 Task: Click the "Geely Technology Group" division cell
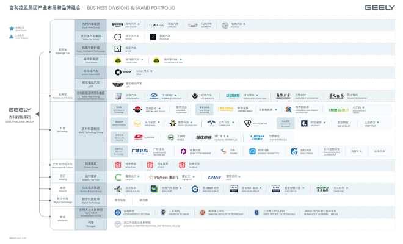[x=91, y=130]
